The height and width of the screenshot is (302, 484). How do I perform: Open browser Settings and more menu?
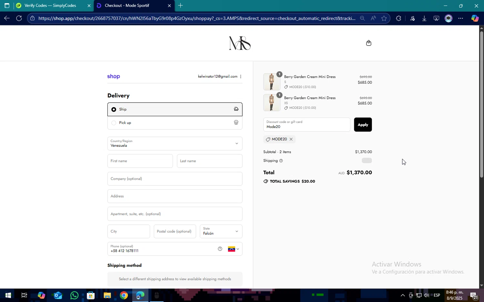pyautogui.click(x=461, y=18)
